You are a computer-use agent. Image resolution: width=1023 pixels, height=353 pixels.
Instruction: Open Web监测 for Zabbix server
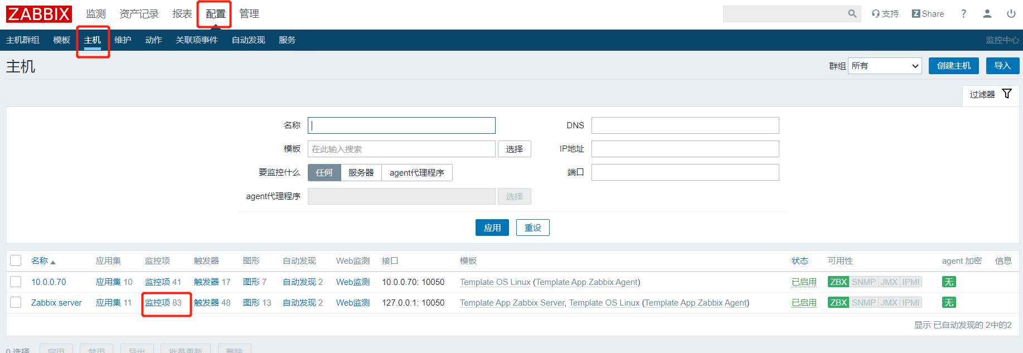(x=353, y=303)
